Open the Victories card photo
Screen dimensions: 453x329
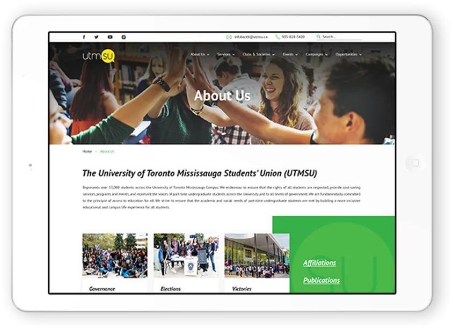click(x=257, y=255)
